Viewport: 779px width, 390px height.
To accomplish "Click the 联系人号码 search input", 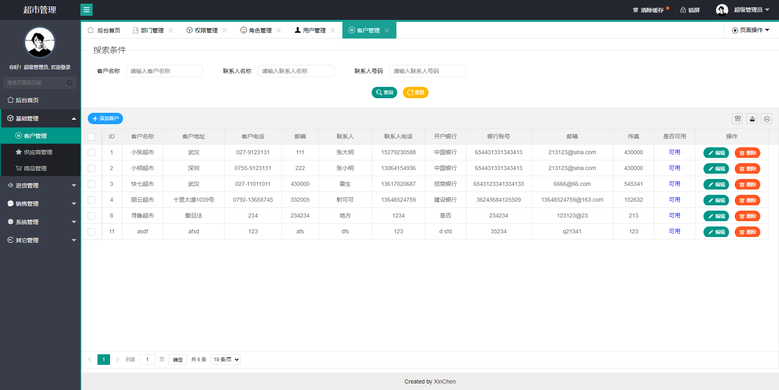I will 428,71.
